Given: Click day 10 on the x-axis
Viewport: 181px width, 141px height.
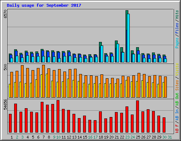Looking at the screenshot, I should (x=58, y=137).
